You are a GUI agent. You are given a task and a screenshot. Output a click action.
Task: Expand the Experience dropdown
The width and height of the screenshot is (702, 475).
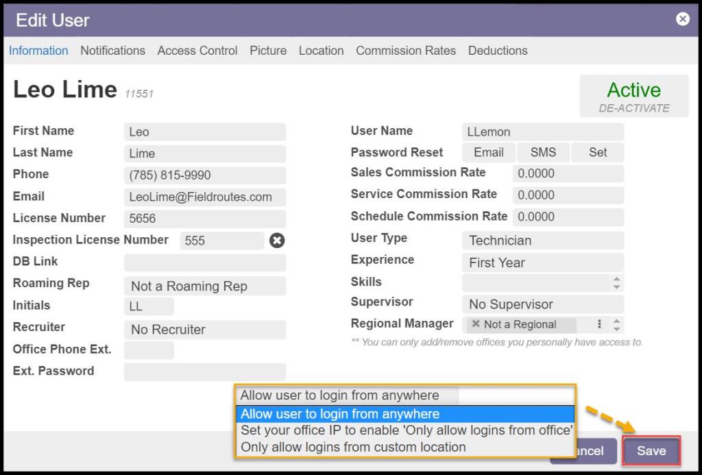[542, 263]
